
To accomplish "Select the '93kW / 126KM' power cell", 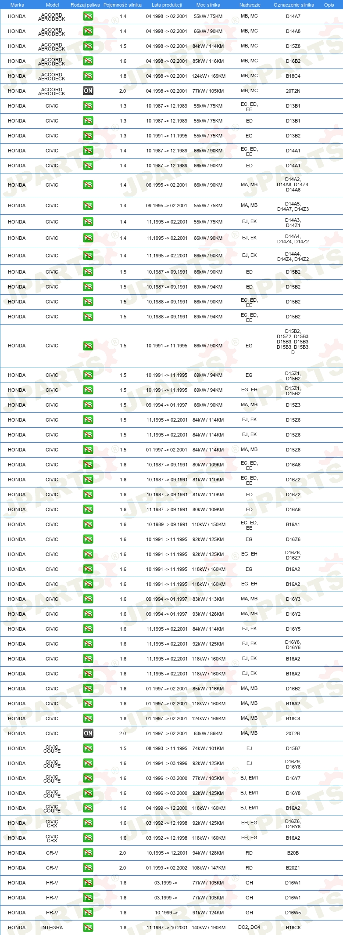I will (x=208, y=614).
